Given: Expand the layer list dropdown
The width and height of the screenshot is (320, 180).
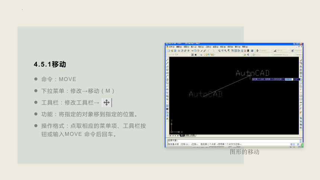Looking at the screenshot, I should [242, 55].
